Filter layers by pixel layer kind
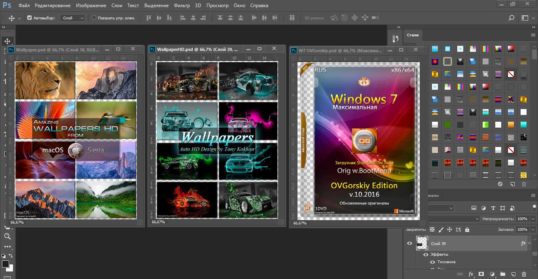Image resolution: width=538 pixels, height=279 pixels. coord(474,208)
